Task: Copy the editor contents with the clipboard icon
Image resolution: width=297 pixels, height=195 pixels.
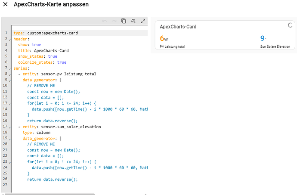Action: [x=124, y=21]
